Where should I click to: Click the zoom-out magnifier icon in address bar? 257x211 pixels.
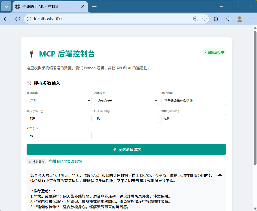[x=195, y=19]
